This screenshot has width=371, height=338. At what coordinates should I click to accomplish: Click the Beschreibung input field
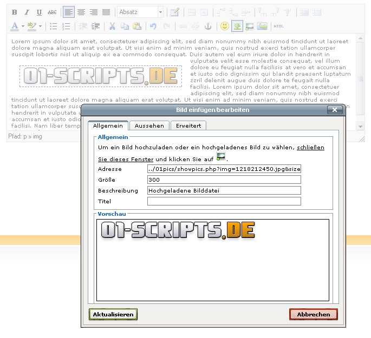coord(224,190)
